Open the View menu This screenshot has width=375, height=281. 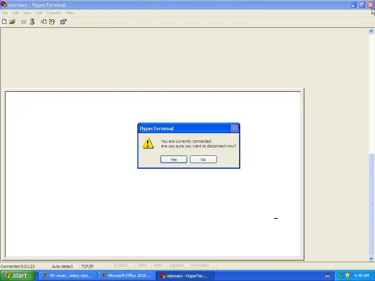27,13
